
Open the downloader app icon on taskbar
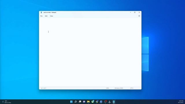tap(110, 102)
